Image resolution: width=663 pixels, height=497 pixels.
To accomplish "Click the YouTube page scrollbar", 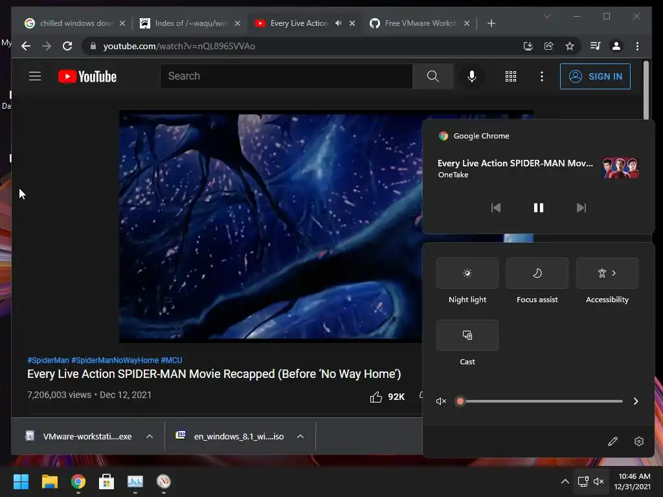I will [x=646, y=90].
